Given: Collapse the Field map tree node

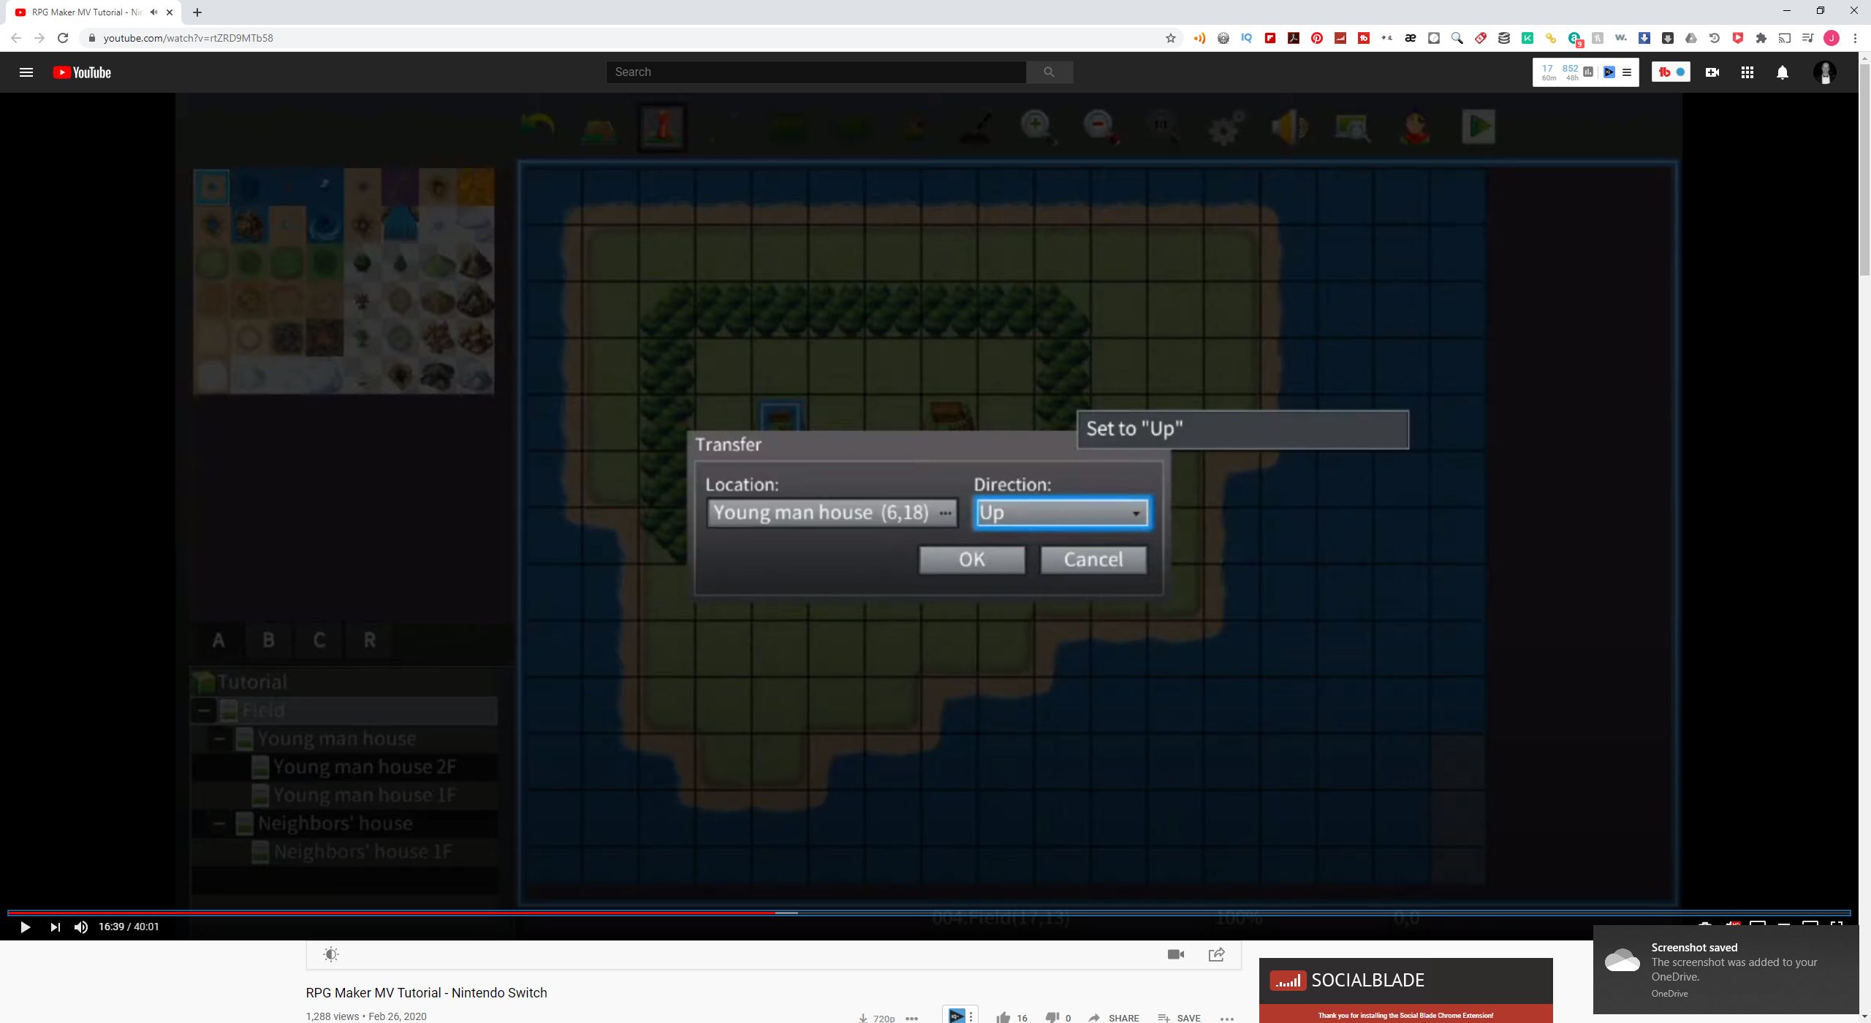Looking at the screenshot, I should [x=204, y=710].
